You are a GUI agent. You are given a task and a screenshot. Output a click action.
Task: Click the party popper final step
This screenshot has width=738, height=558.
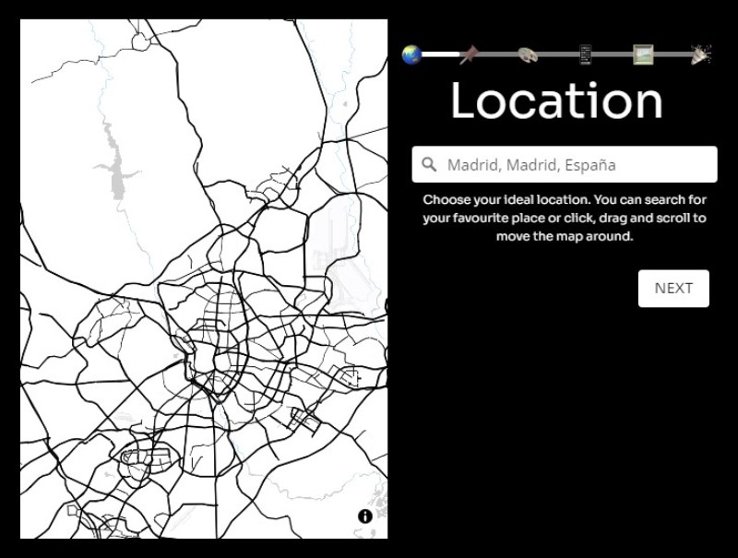tap(701, 54)
